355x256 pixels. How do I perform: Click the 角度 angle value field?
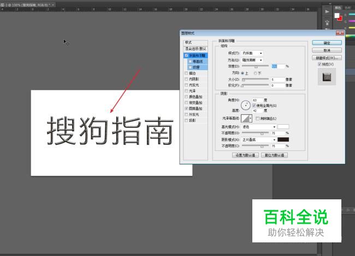coord(258,100)
